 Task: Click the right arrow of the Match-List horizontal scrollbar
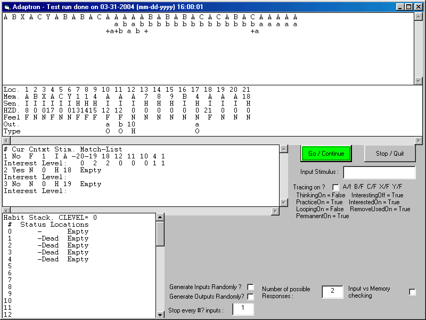click(275, 211)
